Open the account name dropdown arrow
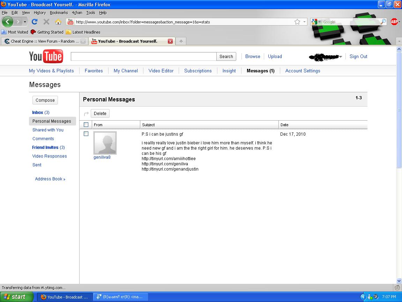402x302 pixels. pyautogui.click(x=341, y=57)
